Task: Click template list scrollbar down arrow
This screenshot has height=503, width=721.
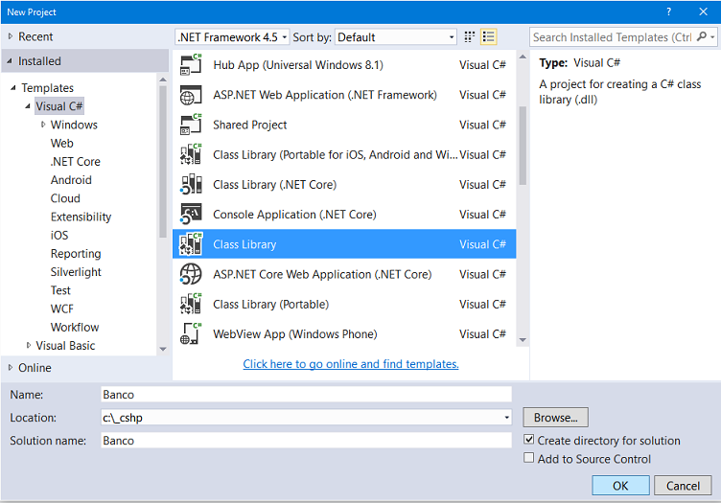Action: 523,340
